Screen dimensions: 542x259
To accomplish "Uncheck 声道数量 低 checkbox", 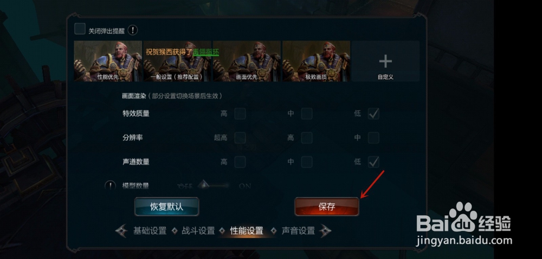I will coord(373,162).
